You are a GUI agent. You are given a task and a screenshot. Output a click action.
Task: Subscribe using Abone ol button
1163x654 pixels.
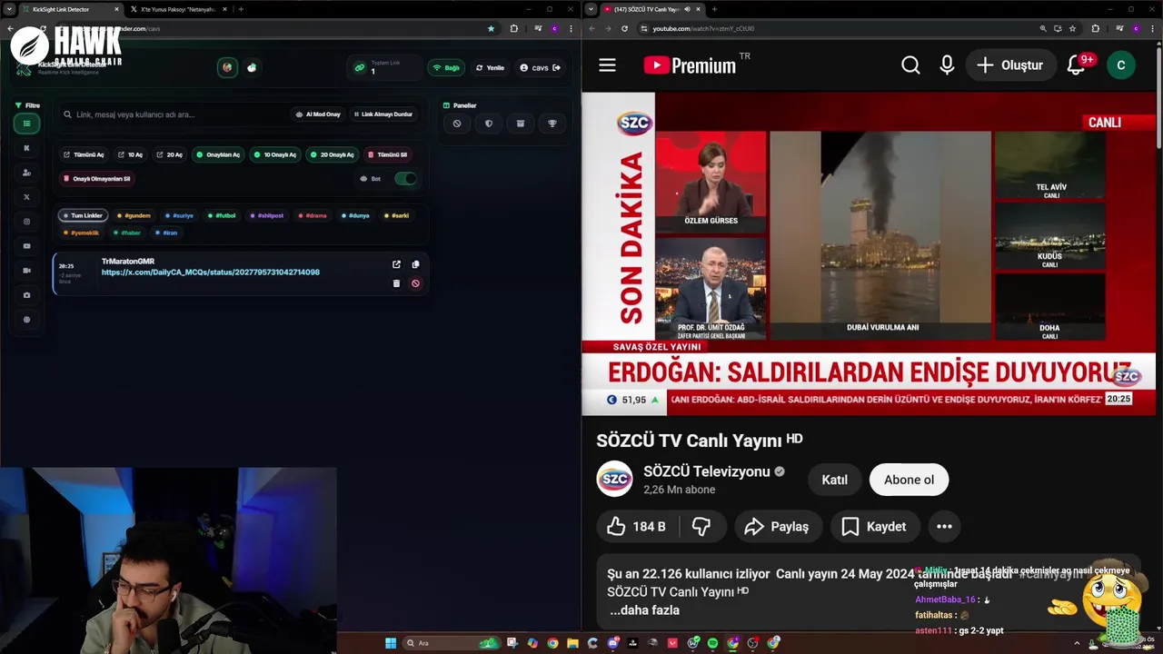[909, 480]
